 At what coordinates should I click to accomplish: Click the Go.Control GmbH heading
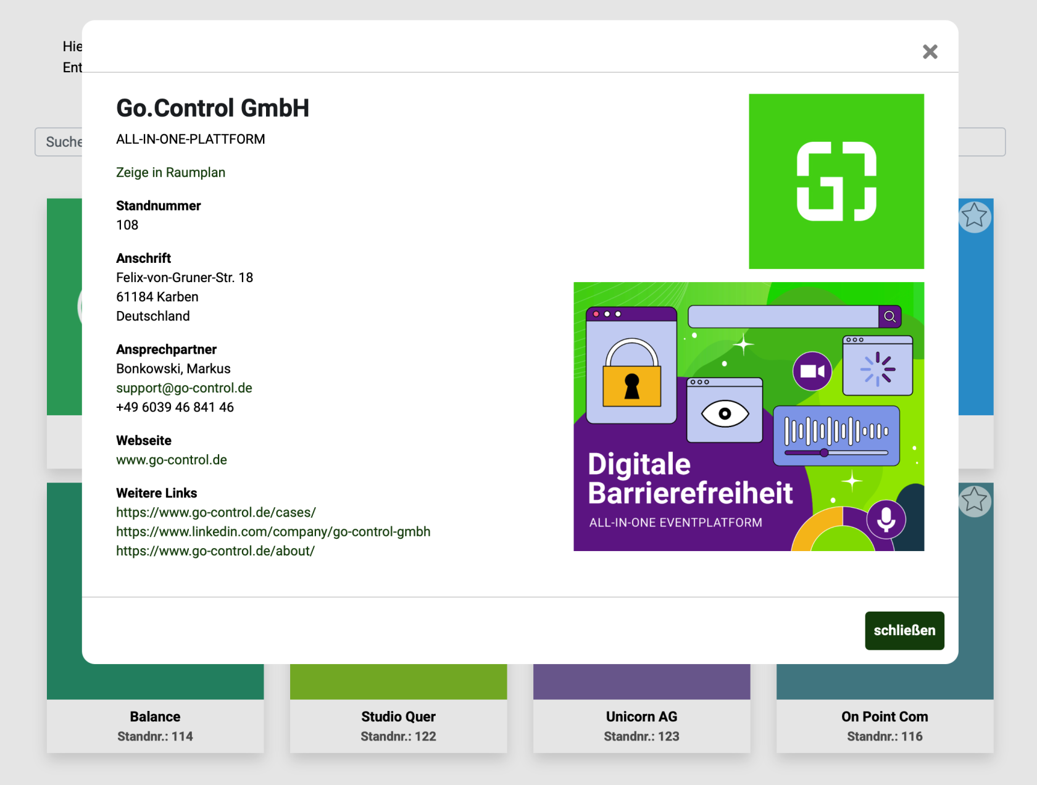(x=212, y=108)
